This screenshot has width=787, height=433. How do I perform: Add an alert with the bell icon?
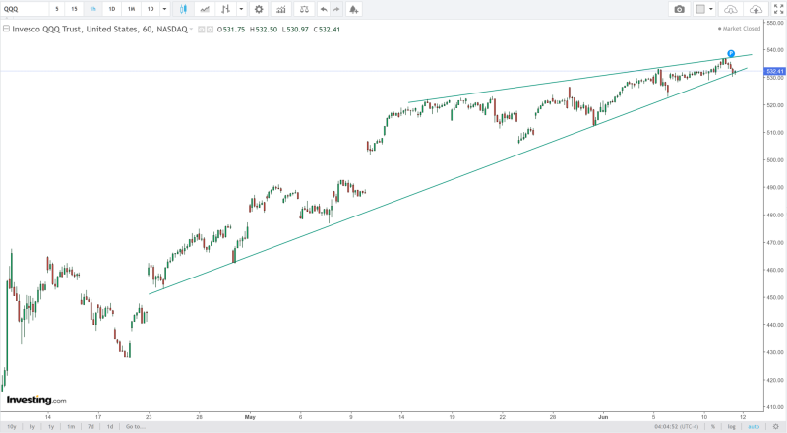354,9
